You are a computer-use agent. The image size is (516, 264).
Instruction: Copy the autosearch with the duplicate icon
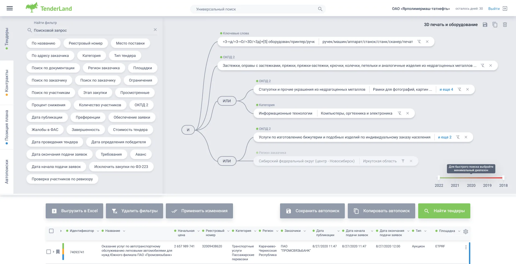(495, 25)
